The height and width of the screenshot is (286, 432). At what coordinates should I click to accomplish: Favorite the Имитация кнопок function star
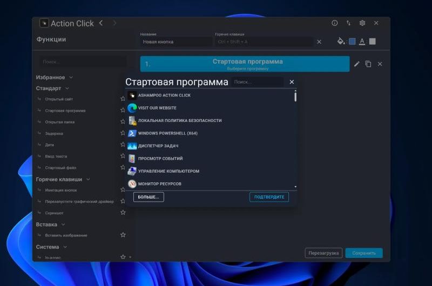click(123, 189)
